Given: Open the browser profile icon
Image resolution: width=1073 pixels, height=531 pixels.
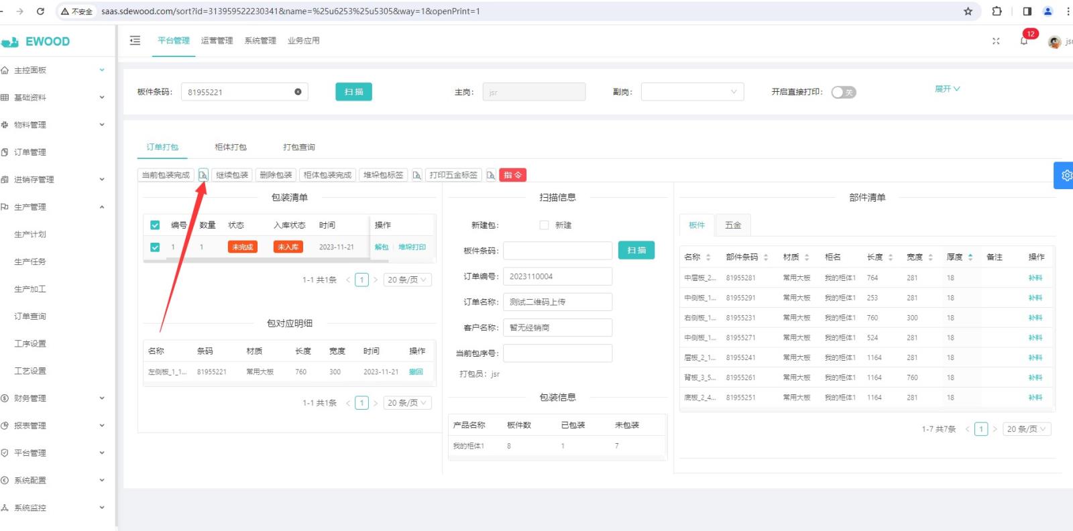Looking at the screenshot, I should pos(1048,11).
